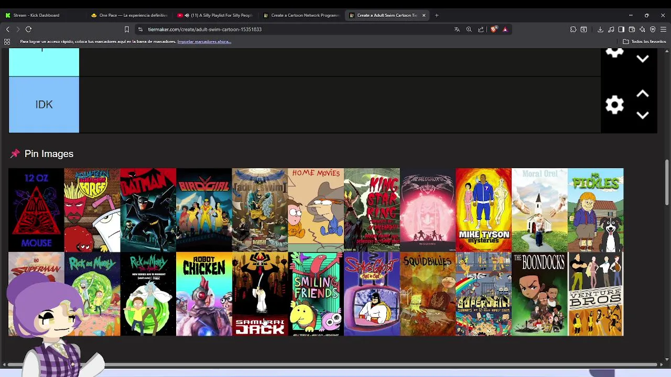Select the Metalocalypse thumbnail
Viewport: 671px width, 377px height.
coord(428,210)
